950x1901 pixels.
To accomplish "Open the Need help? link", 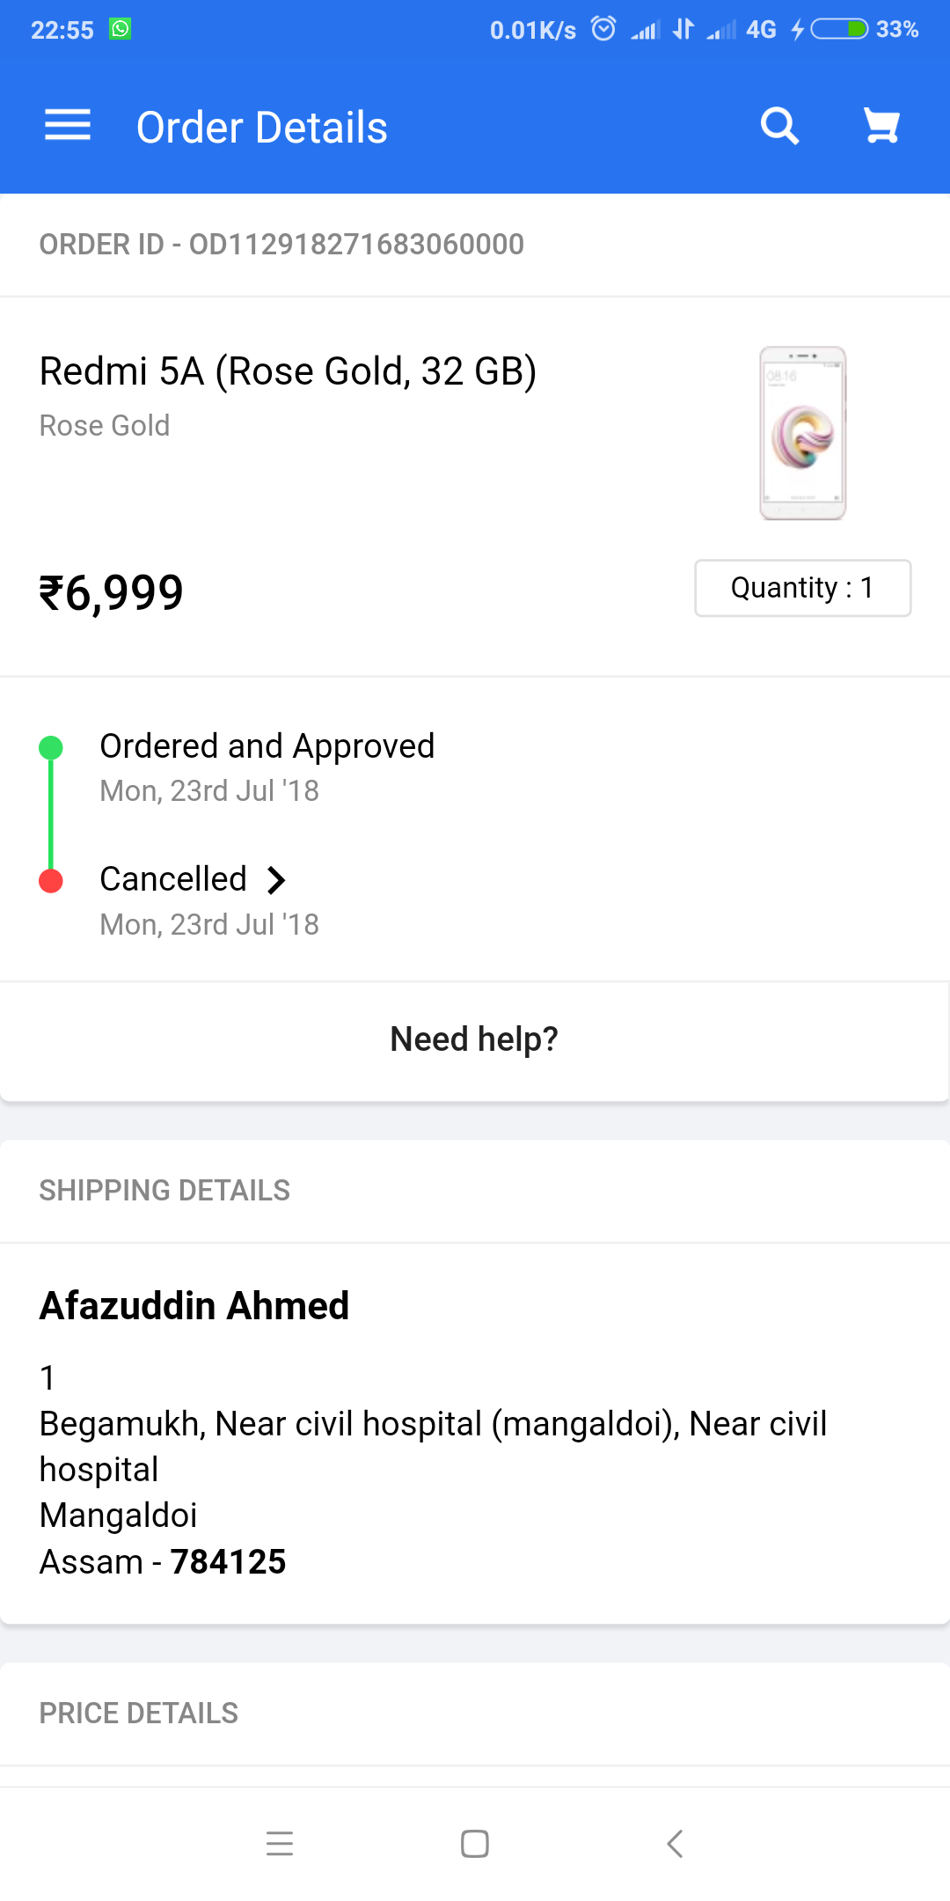I will pos(474,1039).
